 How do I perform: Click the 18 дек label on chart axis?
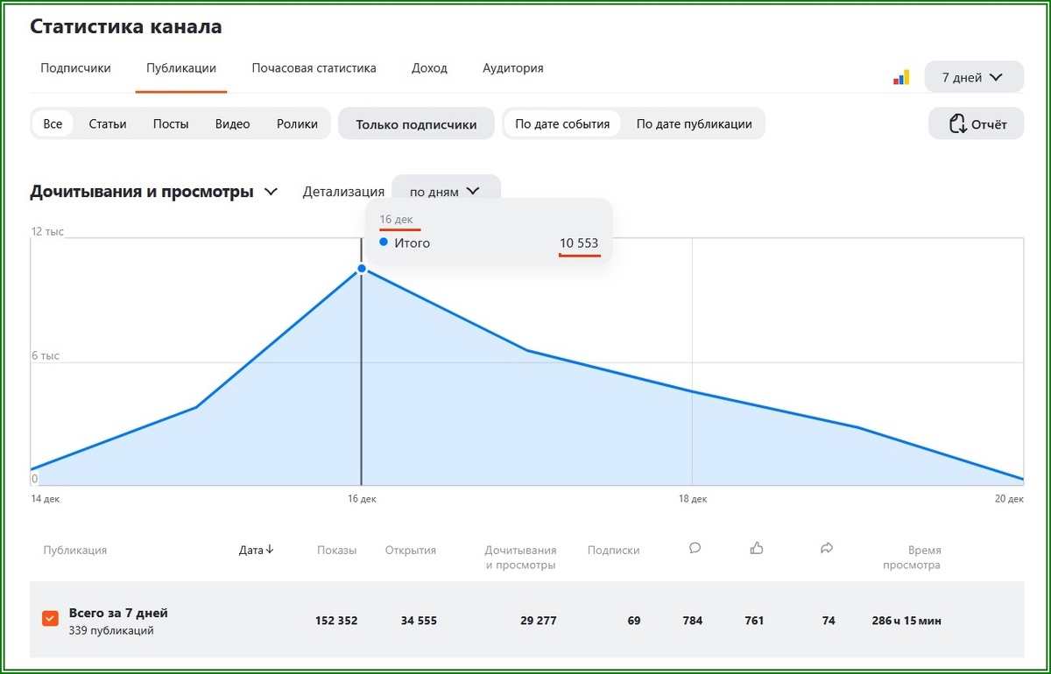(x=693, y=499)
